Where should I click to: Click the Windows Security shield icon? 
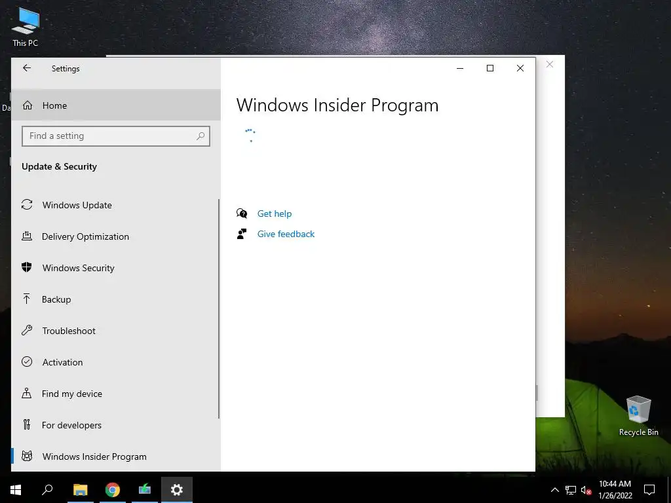tap(27, 267)
